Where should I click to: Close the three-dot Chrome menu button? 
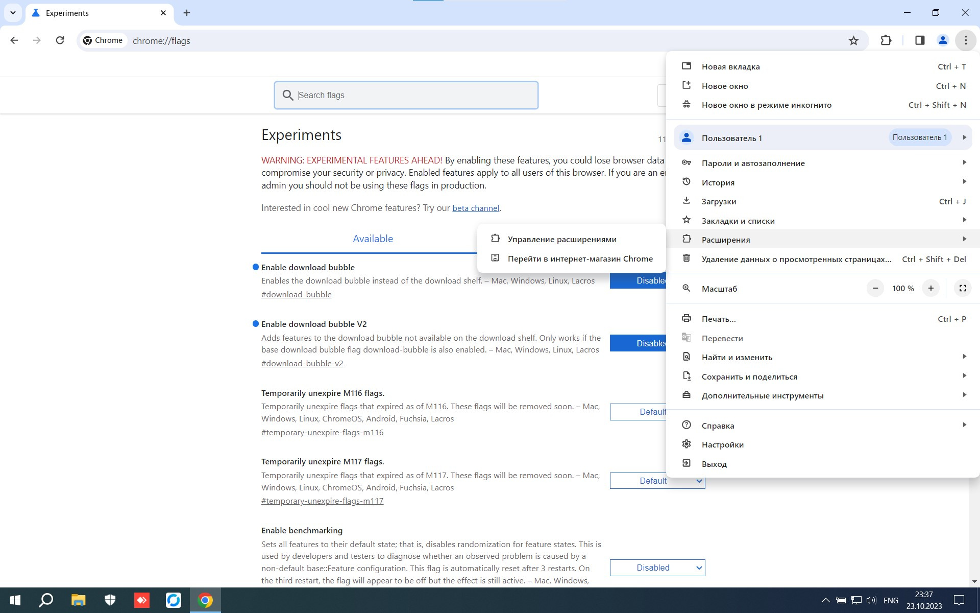point(966,40)
